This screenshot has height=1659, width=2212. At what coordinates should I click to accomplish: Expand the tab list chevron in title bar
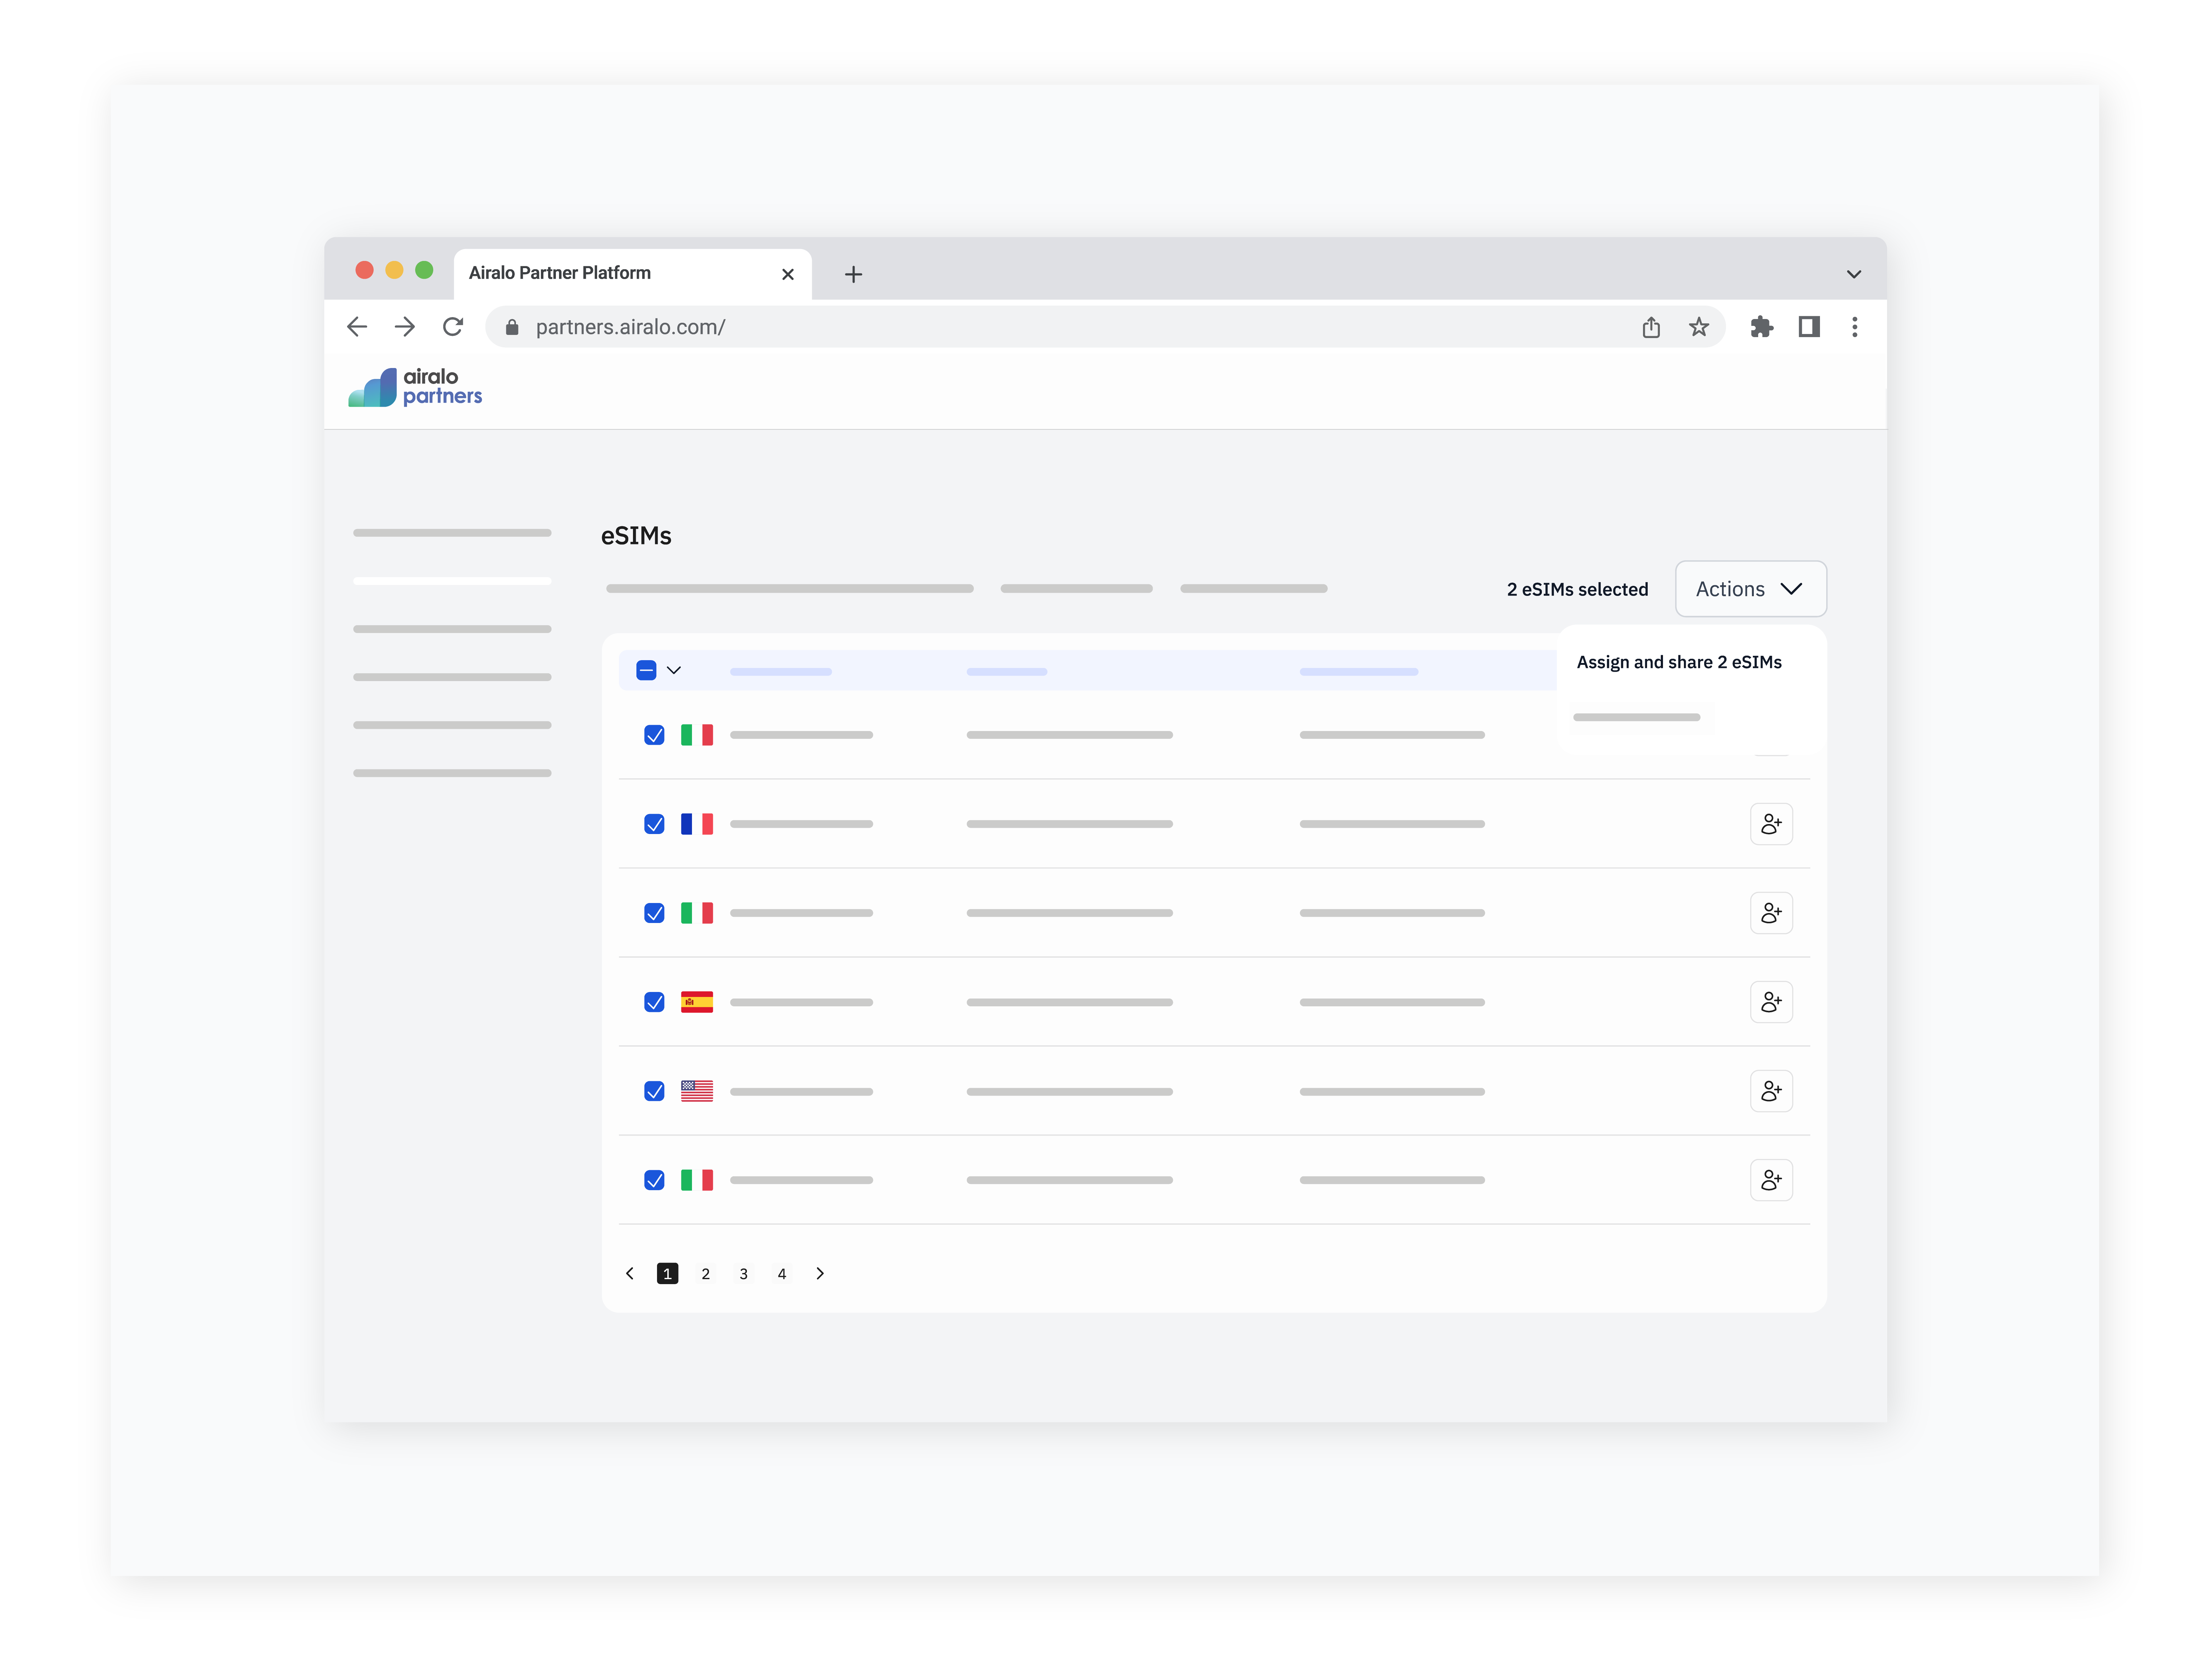(x=1854, y=274)
